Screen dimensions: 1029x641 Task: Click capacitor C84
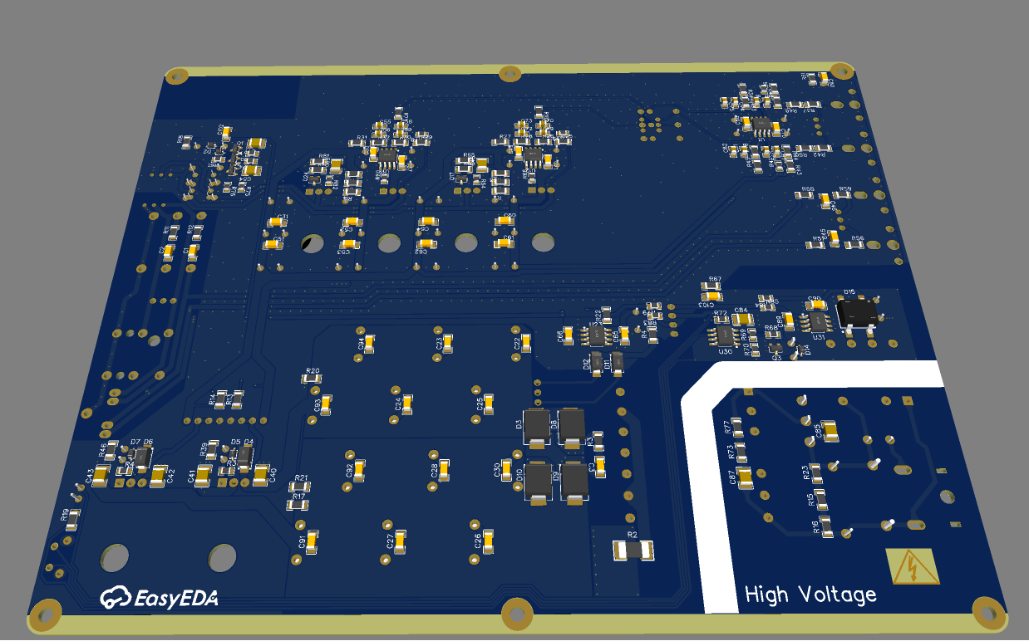[743, 318]
